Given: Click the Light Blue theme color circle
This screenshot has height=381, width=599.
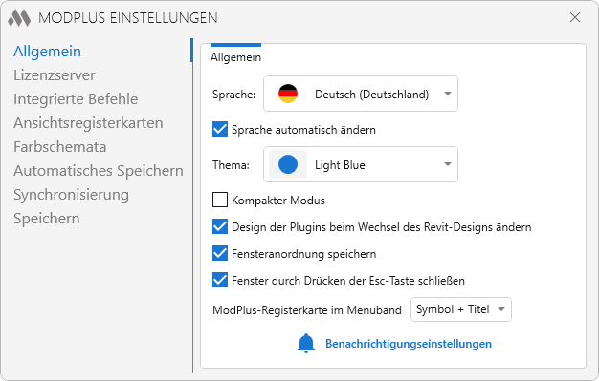Looking at the screenshot, I should [x=288, y=164].
